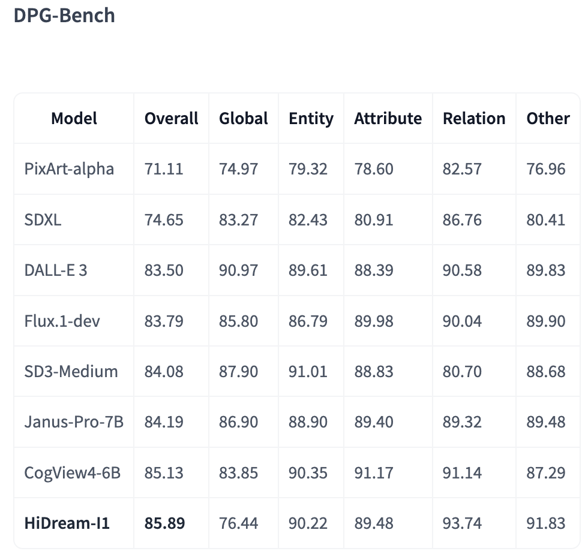
Task: Click the Relation column header
Action: point(474,118)
